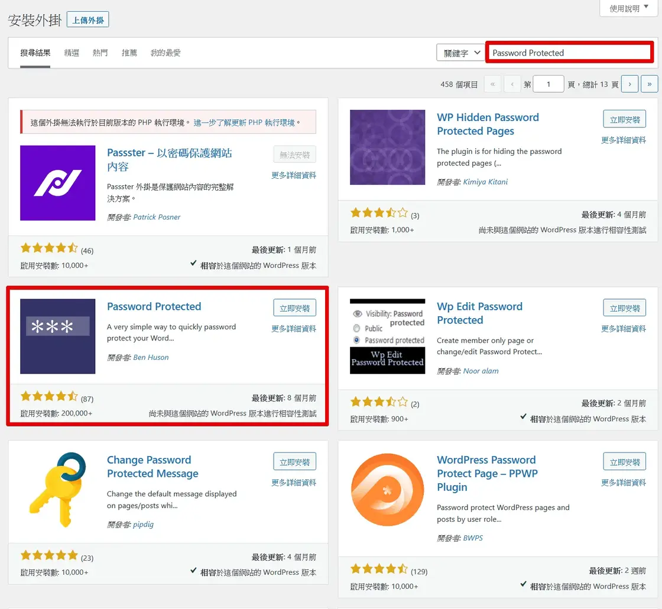Viewport: 662px width, 609px height.
Task: View more details for Password Protected
Action: (x=294, y=329)
